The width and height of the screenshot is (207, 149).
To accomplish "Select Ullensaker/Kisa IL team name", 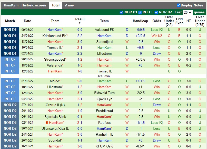I will [55, 128].
